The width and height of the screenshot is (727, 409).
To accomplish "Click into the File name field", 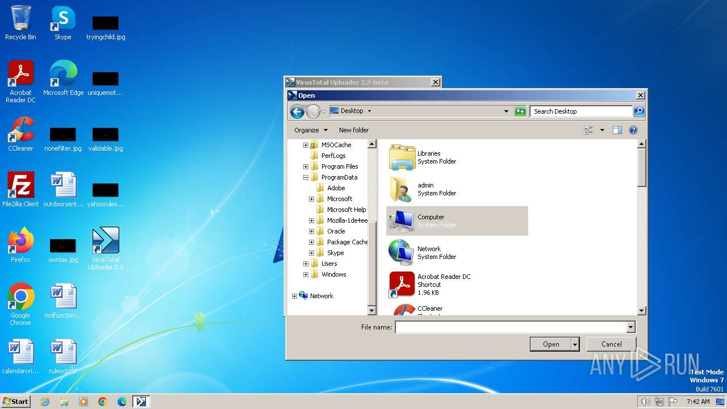I will coord(511,327).
